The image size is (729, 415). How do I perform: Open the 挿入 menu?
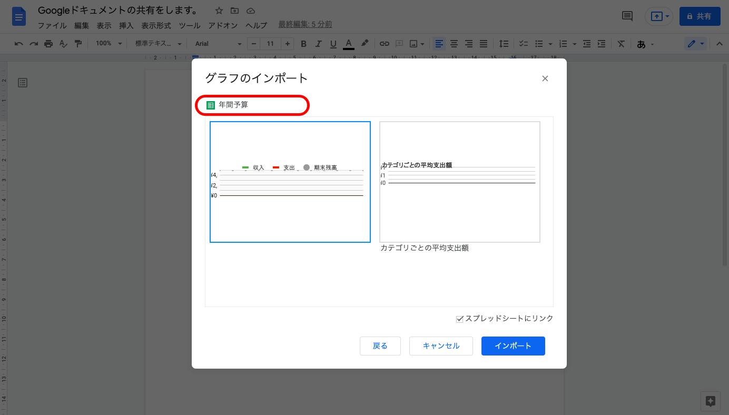[126, 25]
